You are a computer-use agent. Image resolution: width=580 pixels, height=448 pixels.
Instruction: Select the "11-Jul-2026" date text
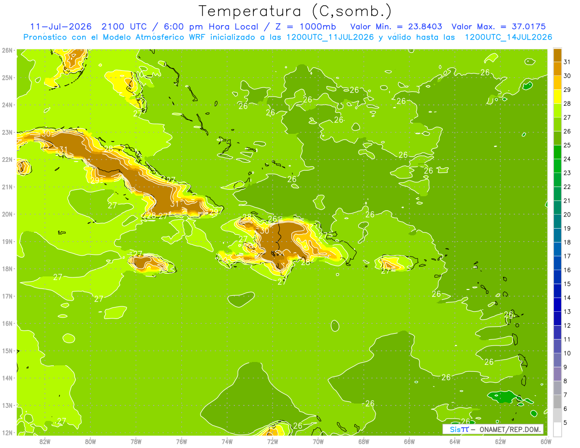(x=61, y=27)
